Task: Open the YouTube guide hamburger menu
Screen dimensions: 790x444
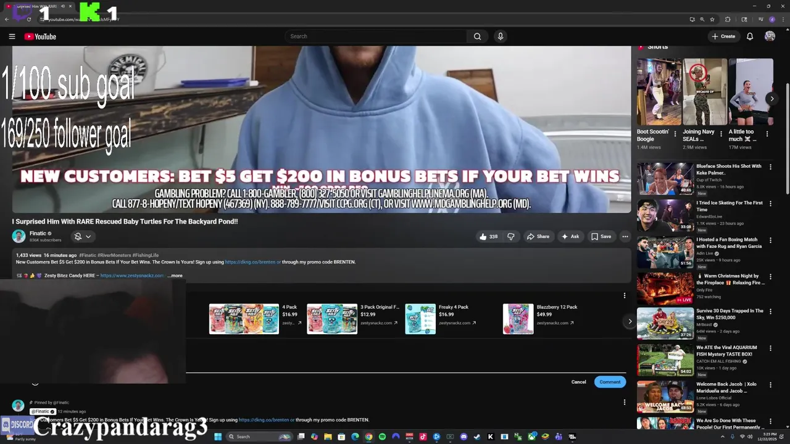Action: click(x=12, y=36)
